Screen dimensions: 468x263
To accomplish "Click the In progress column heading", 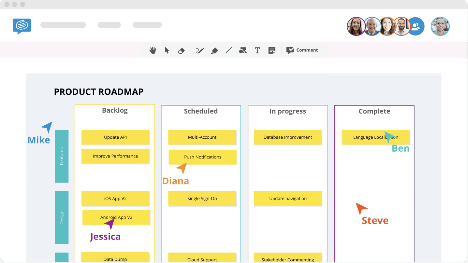I will click(x=288, y=111).
